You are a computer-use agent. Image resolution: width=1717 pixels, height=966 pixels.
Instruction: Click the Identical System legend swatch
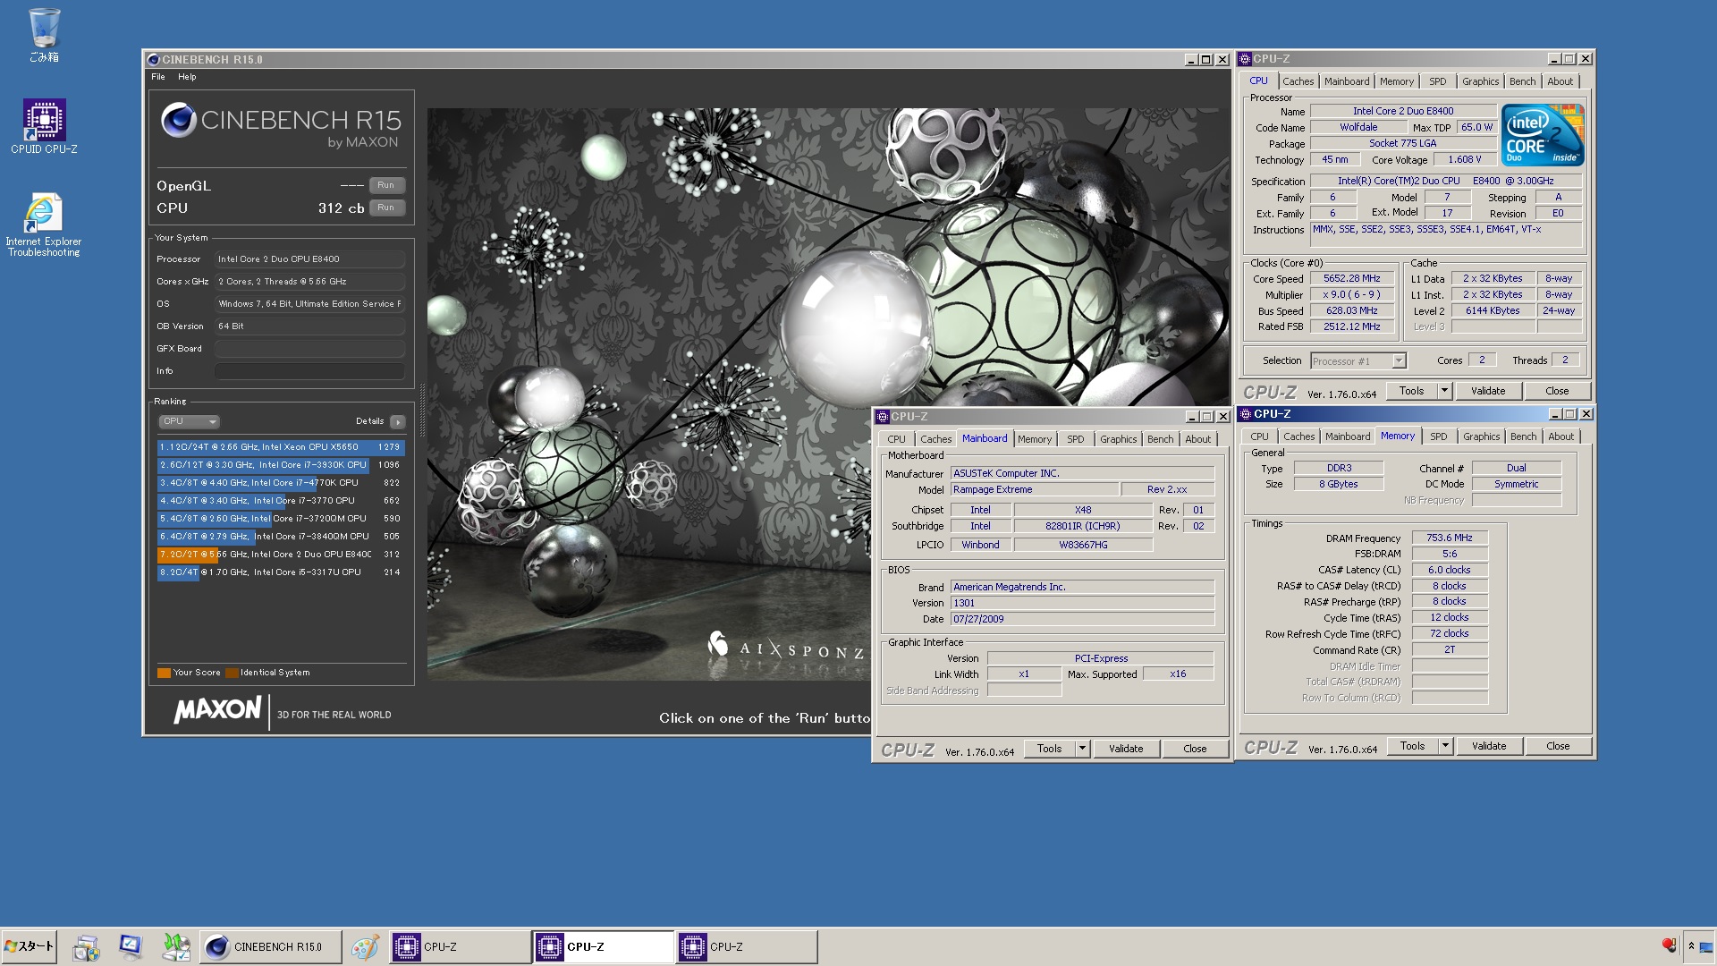(x=232, y=673)
